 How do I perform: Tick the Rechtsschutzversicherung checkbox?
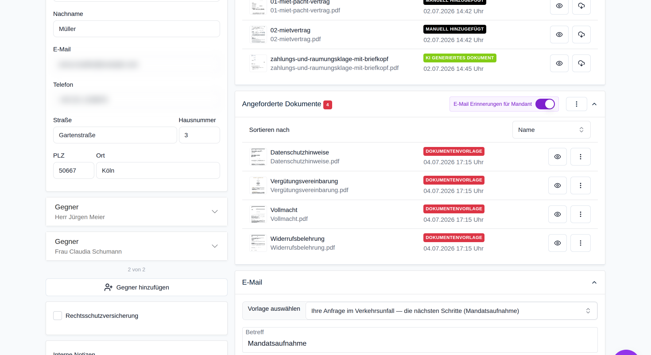coord(58,316)
